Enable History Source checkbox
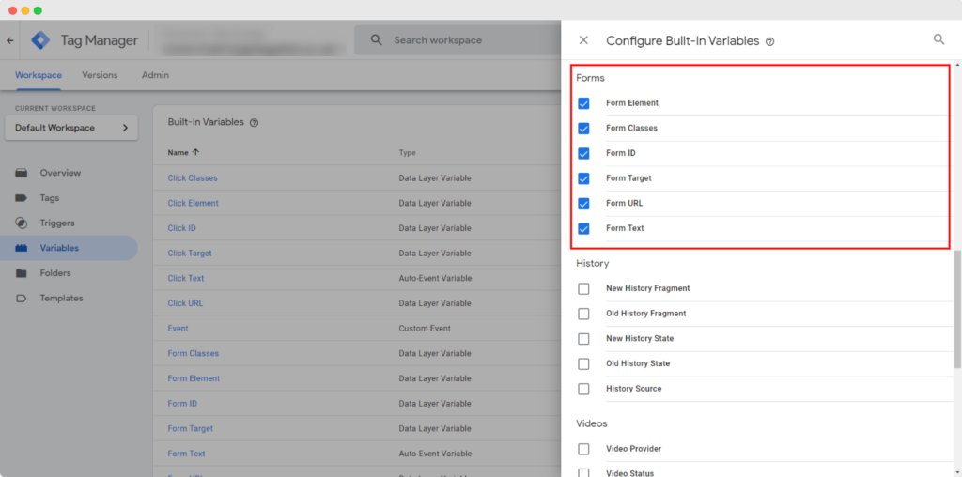962x477 pixels. click(x=583, y=390)
